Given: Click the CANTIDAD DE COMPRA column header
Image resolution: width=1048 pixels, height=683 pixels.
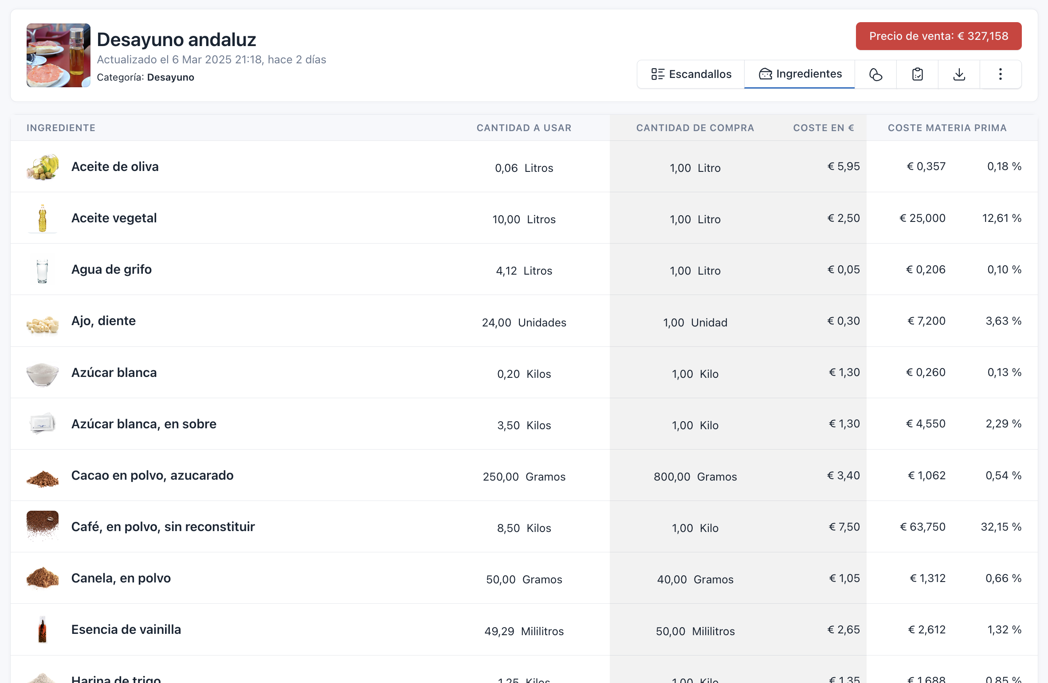Looking at the screenshot, I should 695,128.
